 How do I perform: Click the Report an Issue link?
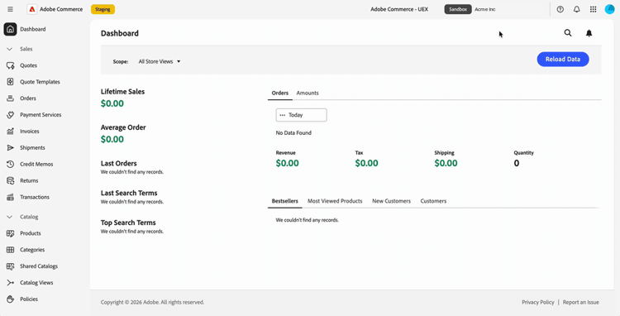581,302
